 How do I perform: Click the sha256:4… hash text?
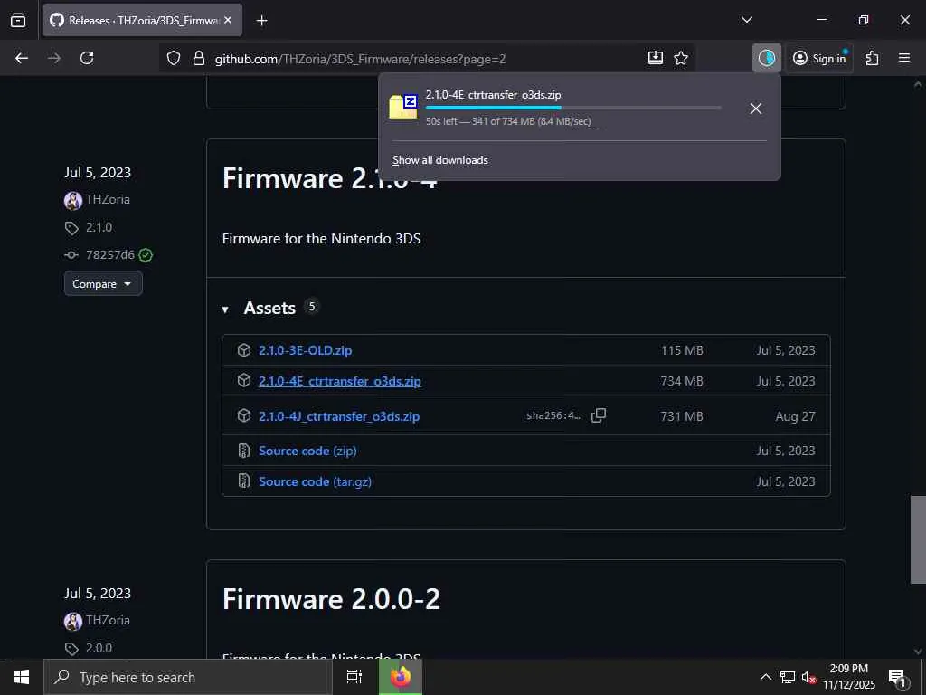[553, 416]
